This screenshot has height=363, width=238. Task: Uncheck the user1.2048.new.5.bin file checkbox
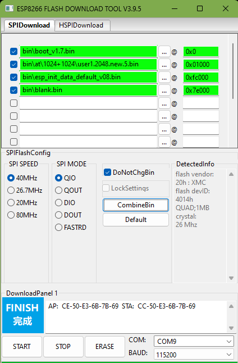click(x=13, y=65)
